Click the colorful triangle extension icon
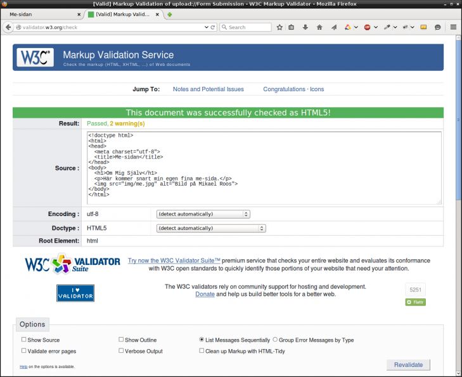The width and height of the screenshot is (462, 377). click(348, 27)
